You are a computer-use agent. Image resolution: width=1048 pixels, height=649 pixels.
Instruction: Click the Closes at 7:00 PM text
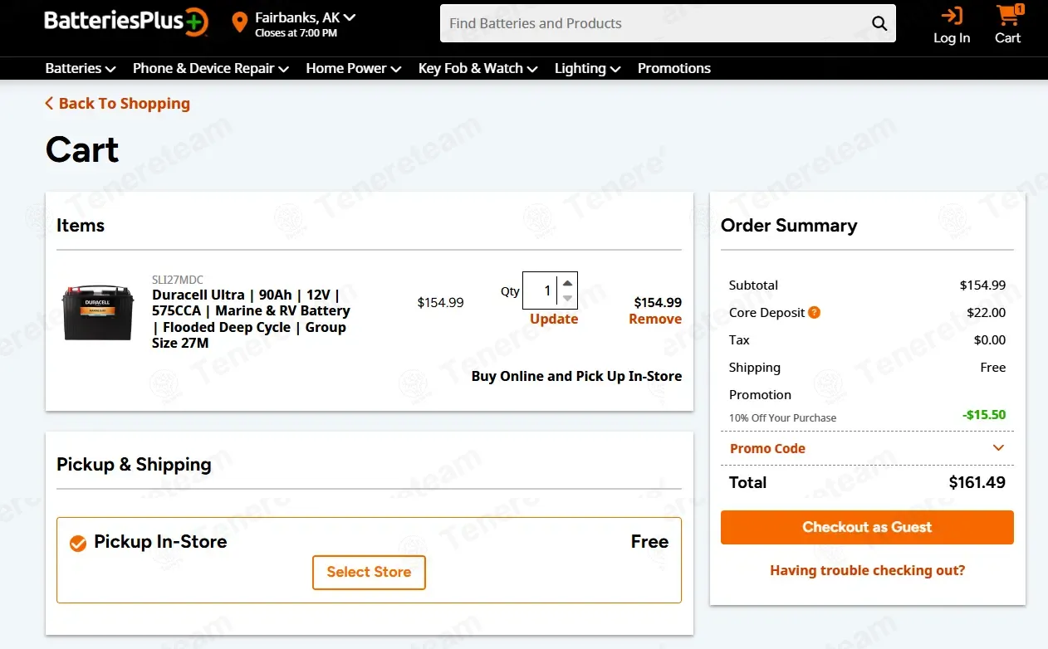click(296, 33)
